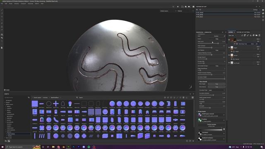Select the Layers tab
Image resolution: width=265 pixels, height=149 pixels.
coord(231,32)
